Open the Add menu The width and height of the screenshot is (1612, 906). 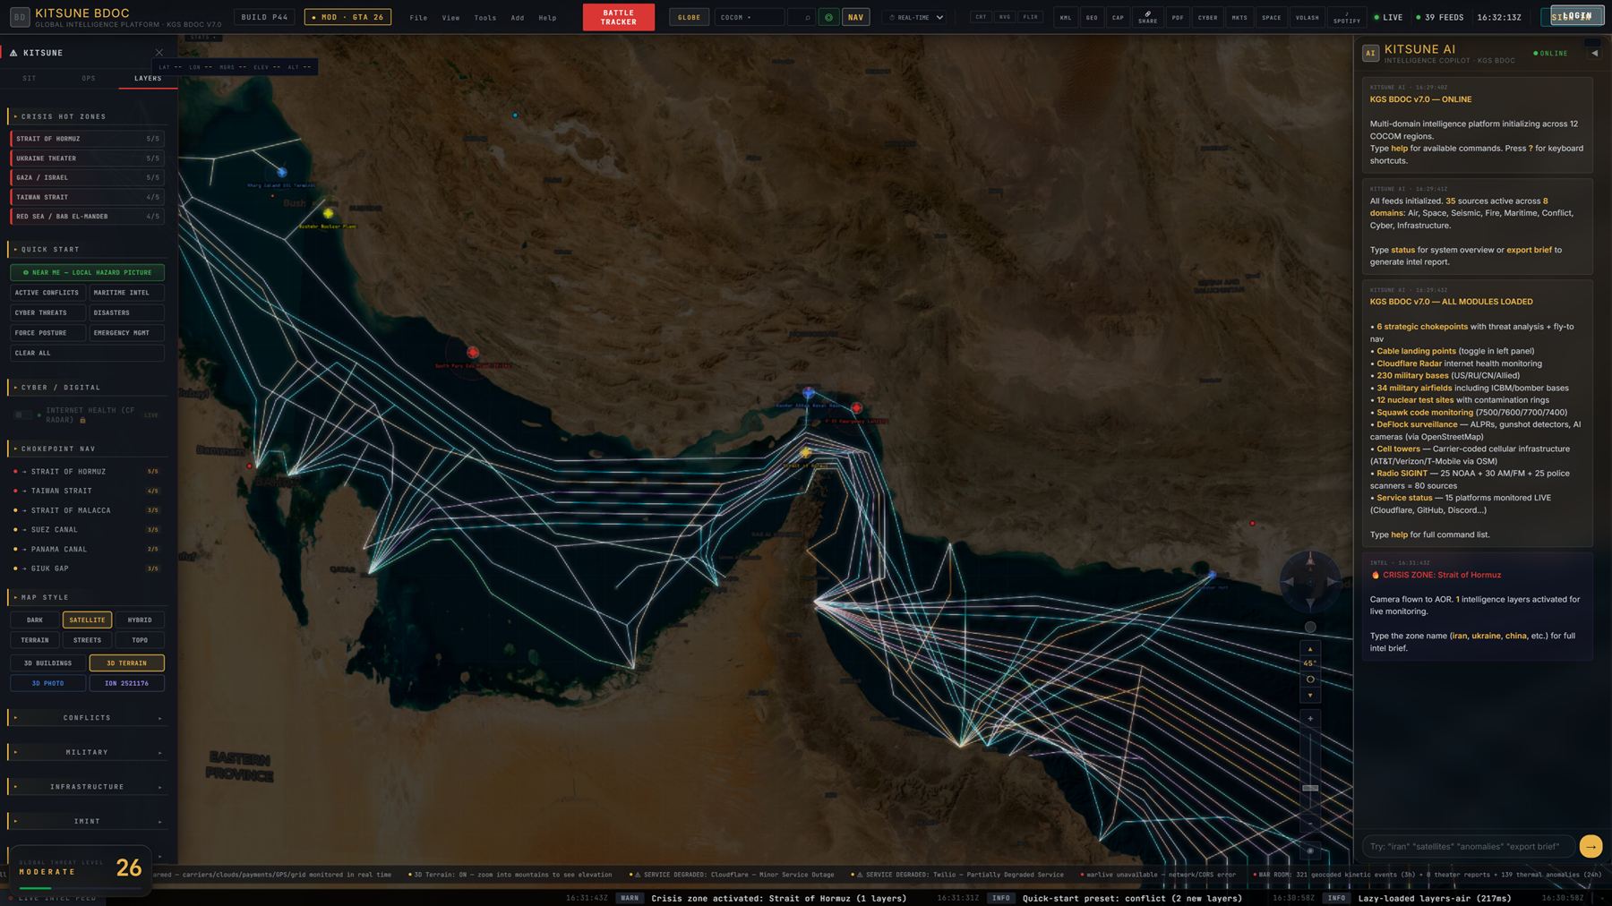pyautogui.click(x=518, y=18)
